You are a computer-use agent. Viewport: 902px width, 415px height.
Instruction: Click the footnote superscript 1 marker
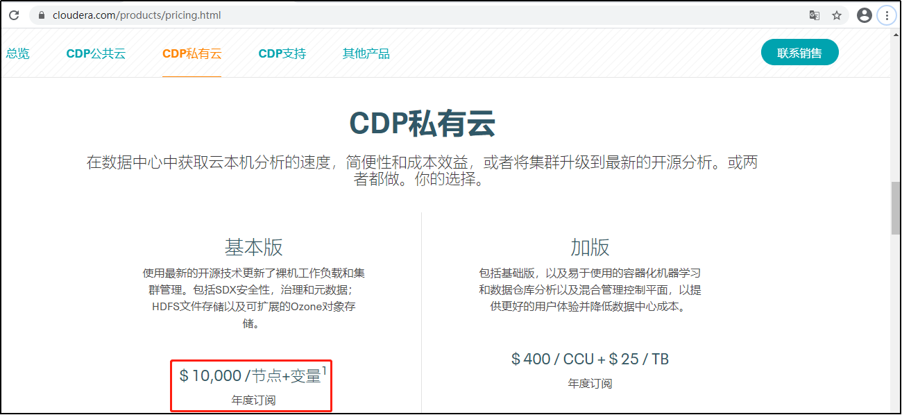324,371
